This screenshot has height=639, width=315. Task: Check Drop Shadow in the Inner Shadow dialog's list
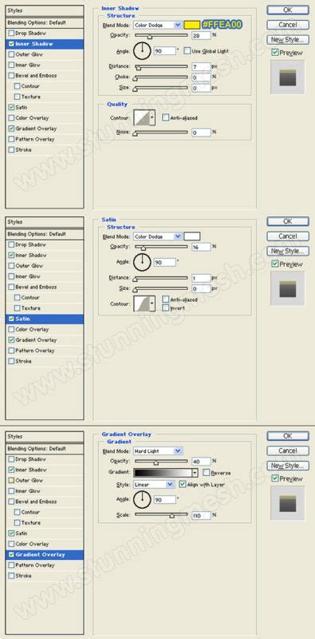pyautogui.click(x=11, y=33)
